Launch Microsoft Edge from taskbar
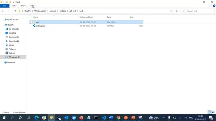The image size is (216, 121). 36,118
